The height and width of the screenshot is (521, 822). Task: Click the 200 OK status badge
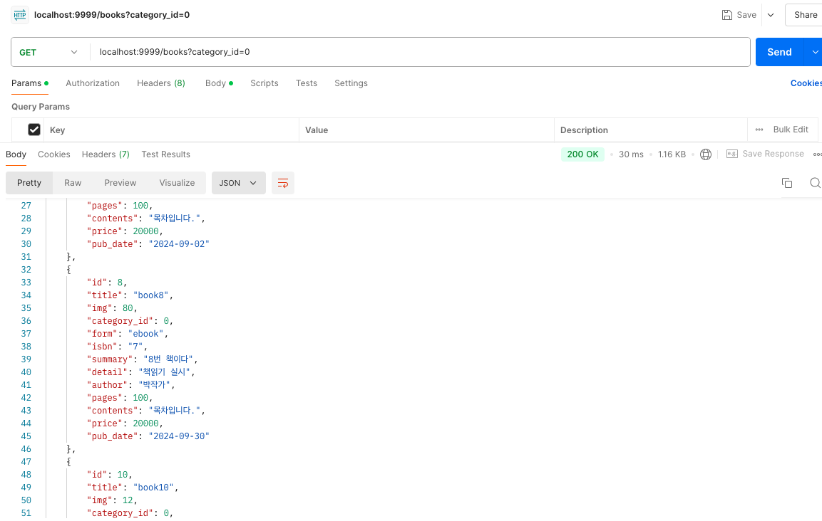tap(582, 154)
